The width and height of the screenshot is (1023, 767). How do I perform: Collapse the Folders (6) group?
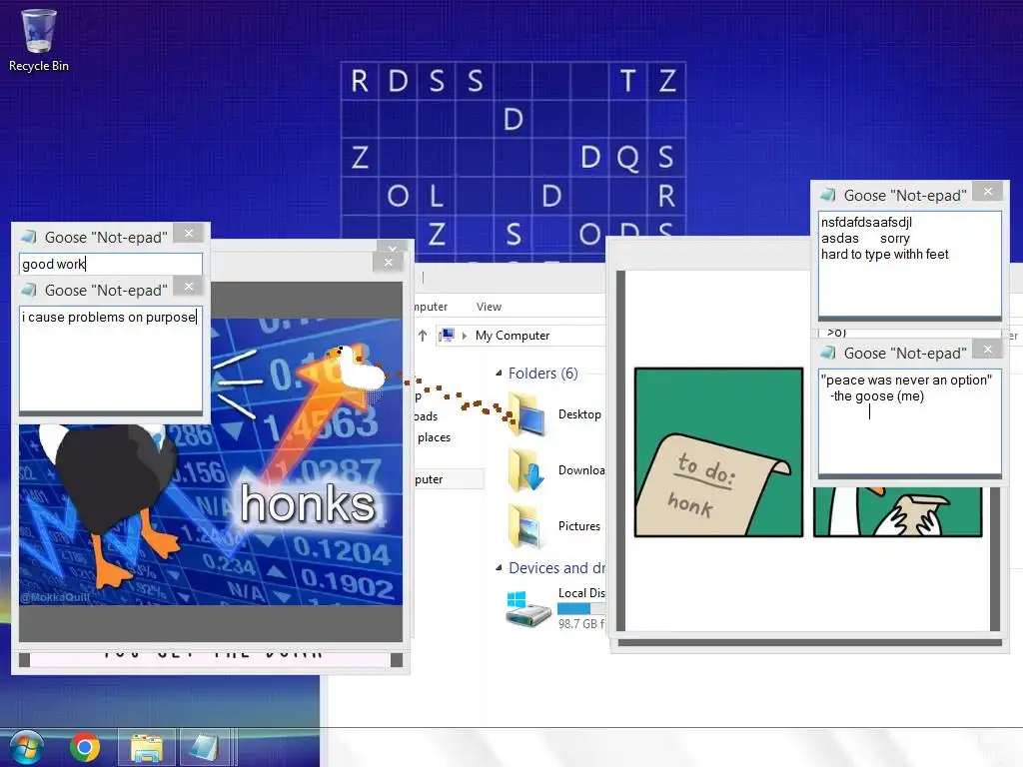499,374
